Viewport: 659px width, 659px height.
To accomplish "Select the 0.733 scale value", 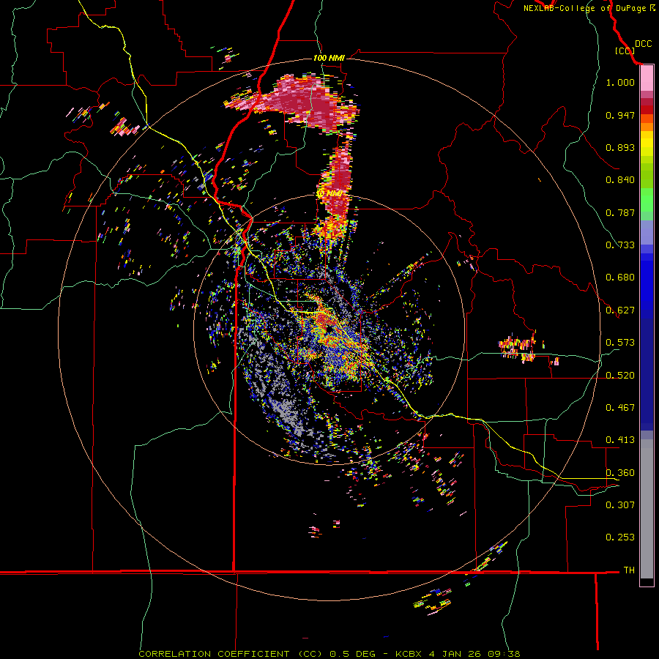I will click(620, 245).
